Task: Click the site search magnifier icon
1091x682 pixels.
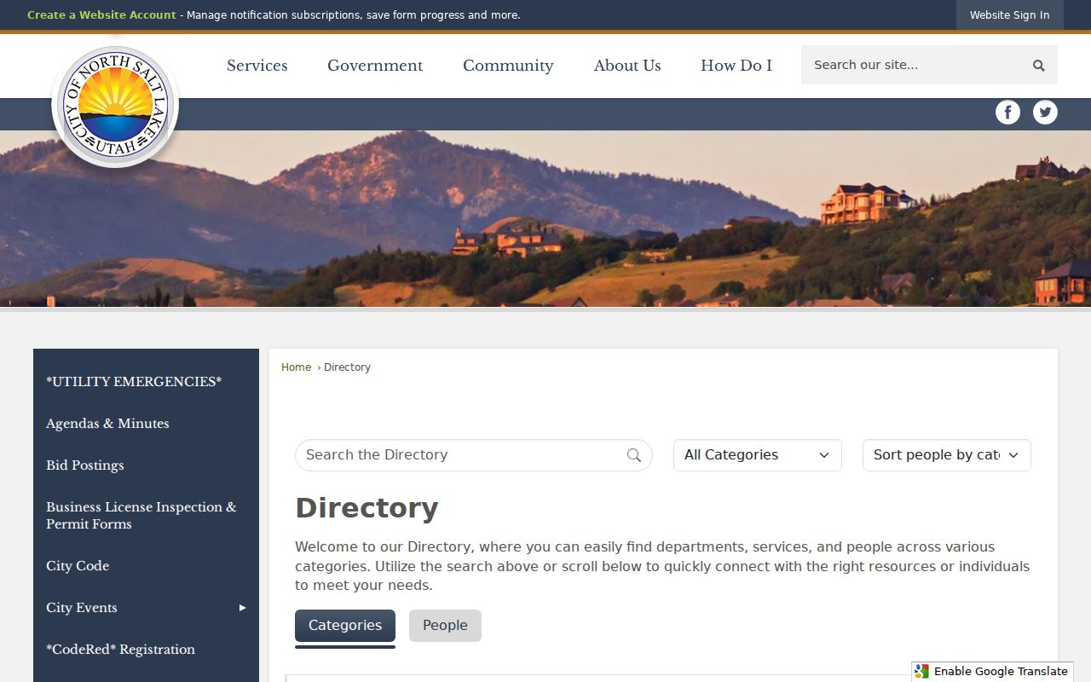Action: [x=1038, y=66]
